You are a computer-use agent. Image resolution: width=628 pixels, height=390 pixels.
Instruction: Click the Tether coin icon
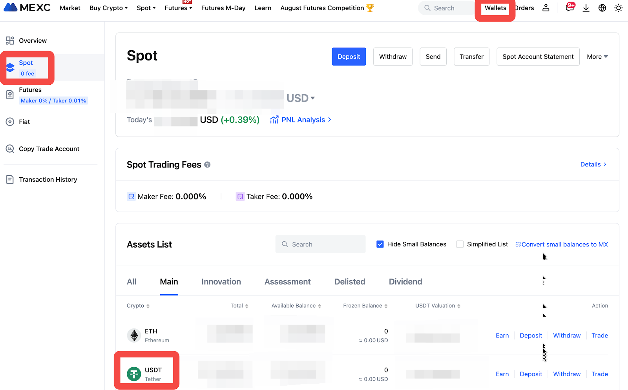tap(134, 374)
